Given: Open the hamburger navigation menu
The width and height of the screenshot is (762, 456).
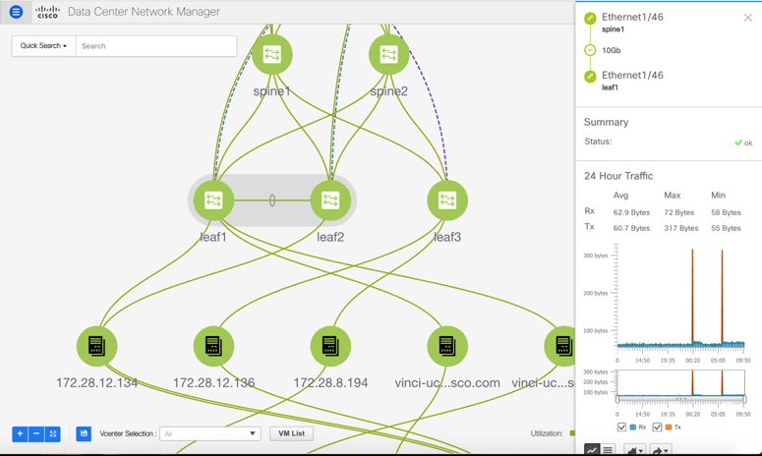Looking at the screenshot, I should (x=16, y=12).
